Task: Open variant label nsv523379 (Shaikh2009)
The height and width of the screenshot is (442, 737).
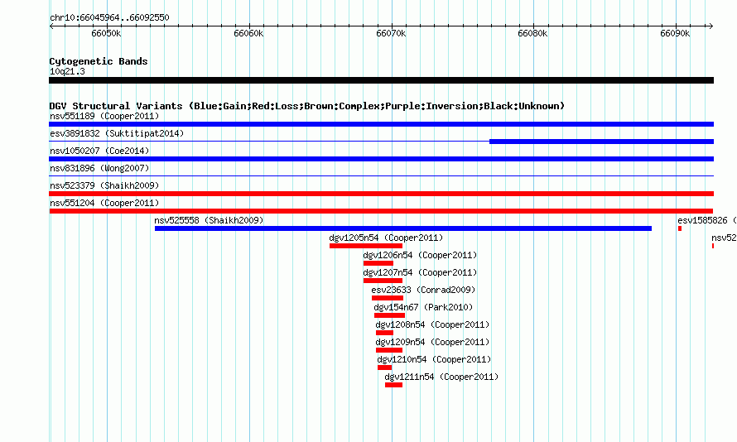Action: [104, 185]
